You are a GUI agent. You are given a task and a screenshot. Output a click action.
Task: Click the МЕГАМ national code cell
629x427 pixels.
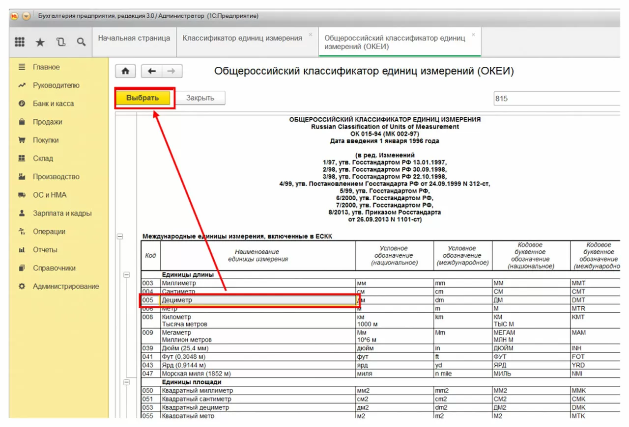click(531, 336)
